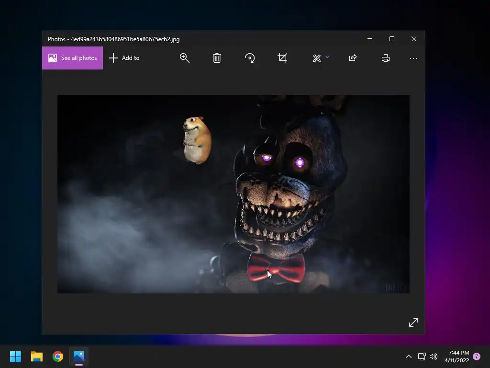
Task: Delete the photo with the trash icon
Action: [x=217, y=58]
